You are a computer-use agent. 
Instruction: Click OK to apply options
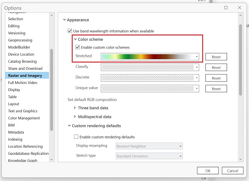coord(208,171)
